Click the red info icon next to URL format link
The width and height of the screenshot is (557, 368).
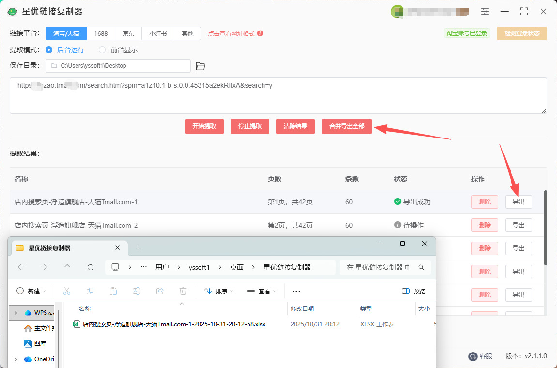click(260, 33)
